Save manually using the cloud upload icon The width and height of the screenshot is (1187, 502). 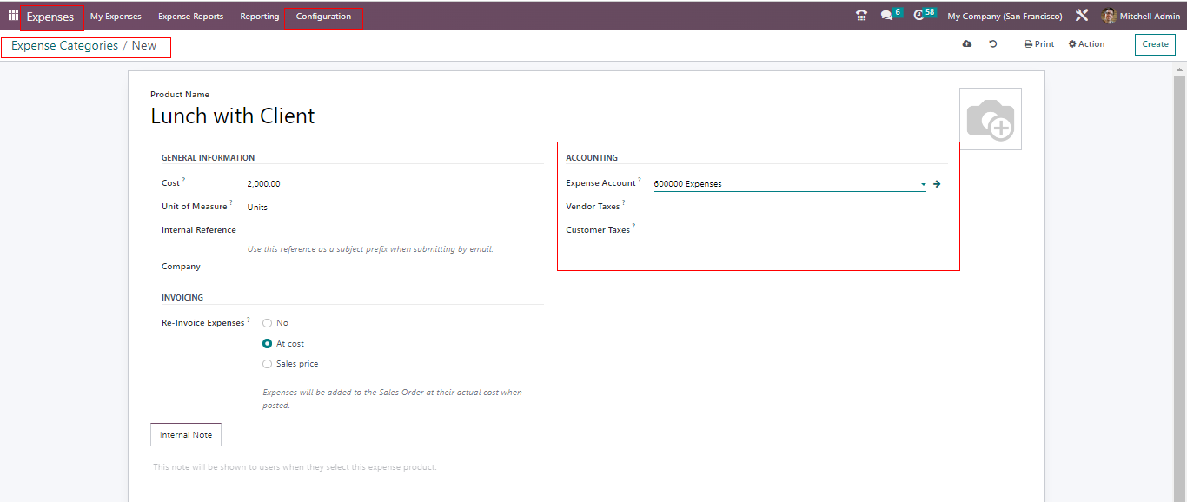(967, 44)
